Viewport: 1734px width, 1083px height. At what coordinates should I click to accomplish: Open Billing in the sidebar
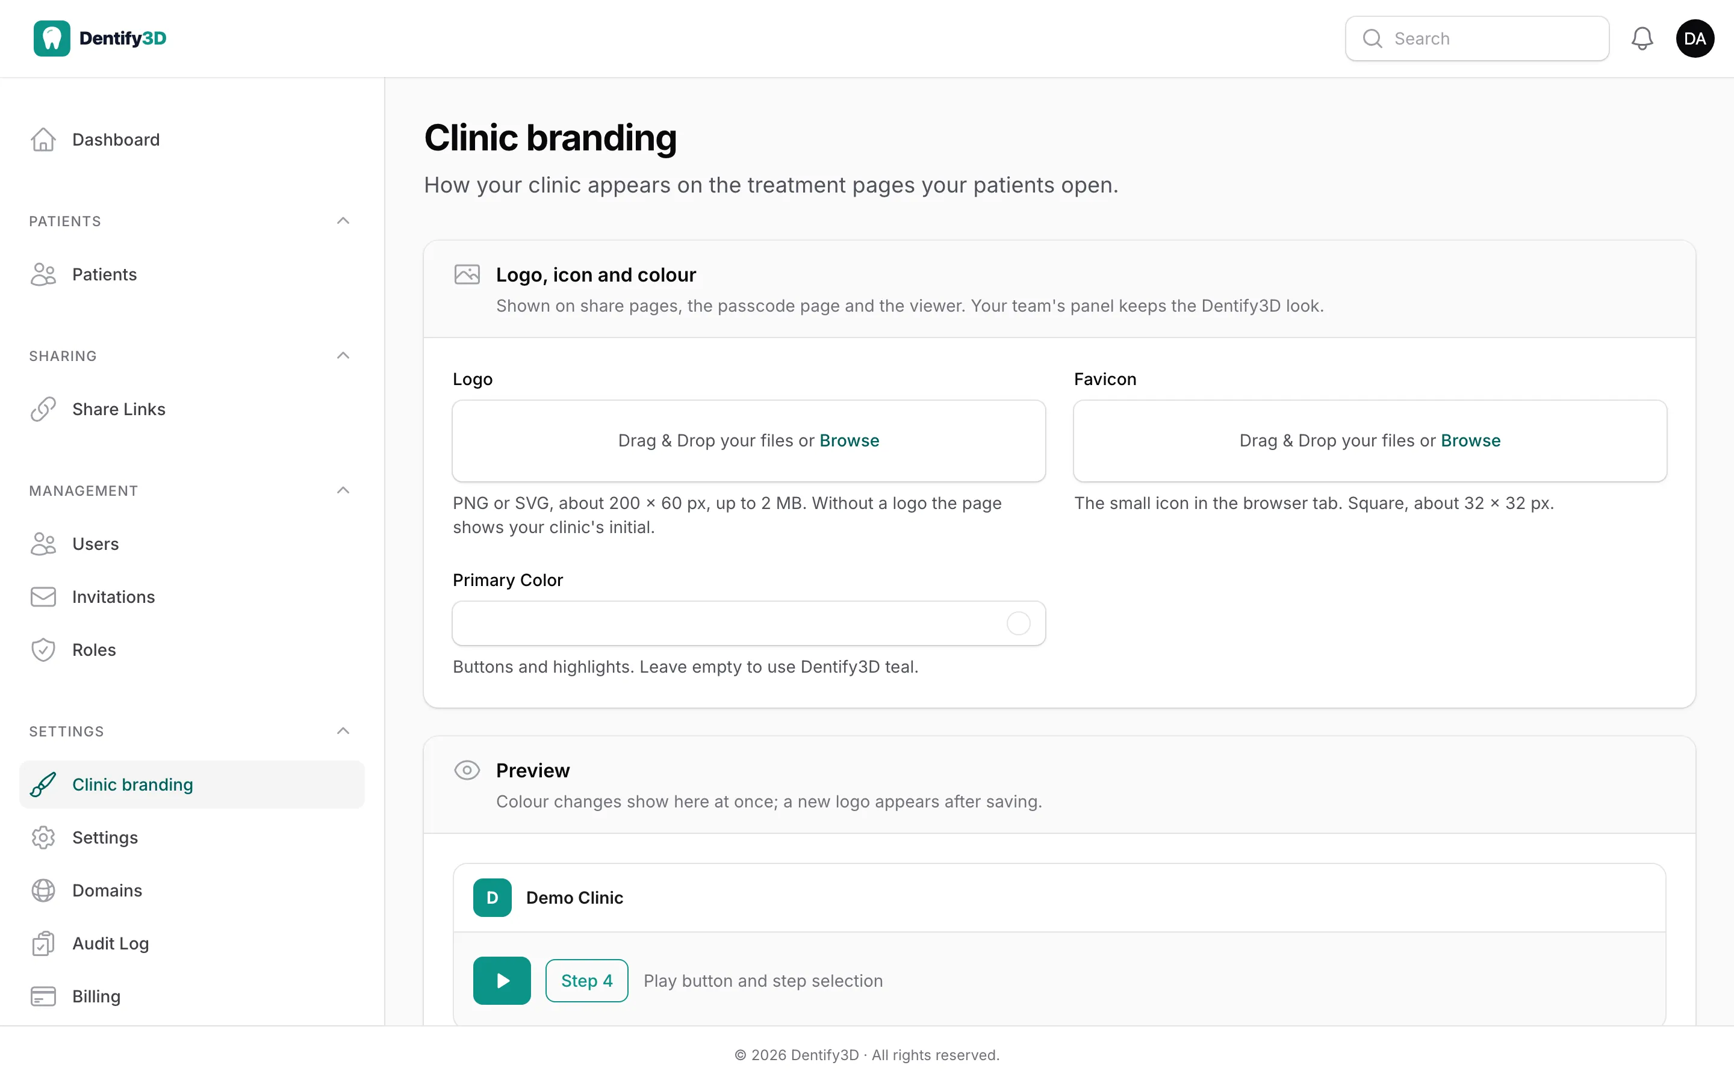(192, 996)
